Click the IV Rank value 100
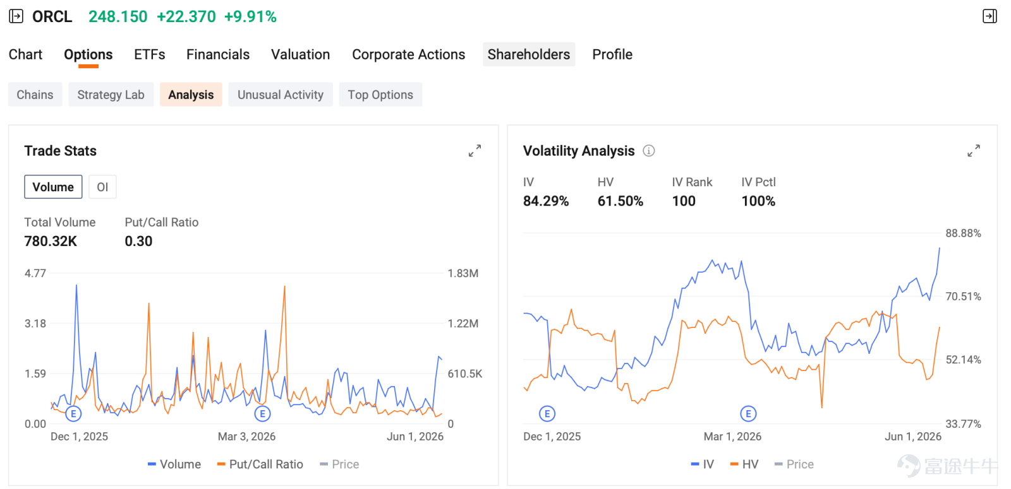Screen dimensions: 1011x489 pyautogui.click(x=684, y=201)
